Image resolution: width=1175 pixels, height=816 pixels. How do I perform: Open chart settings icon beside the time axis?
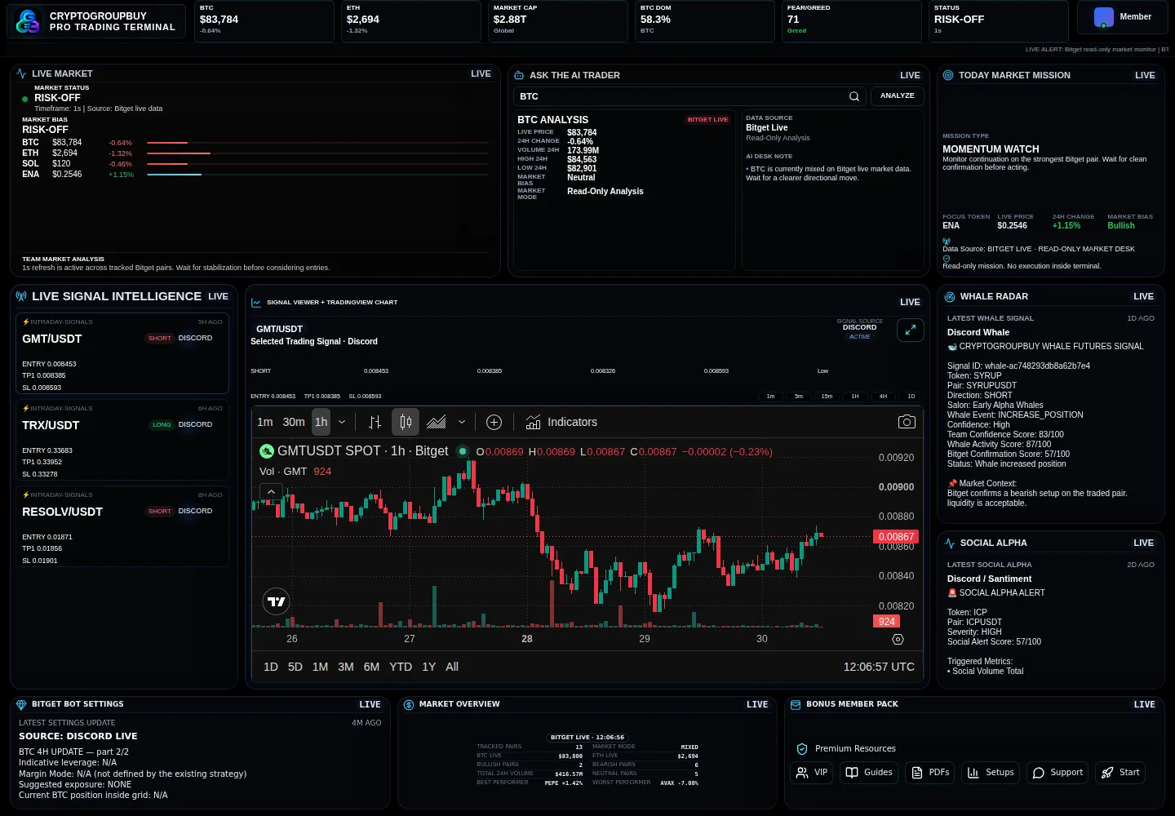898,639
